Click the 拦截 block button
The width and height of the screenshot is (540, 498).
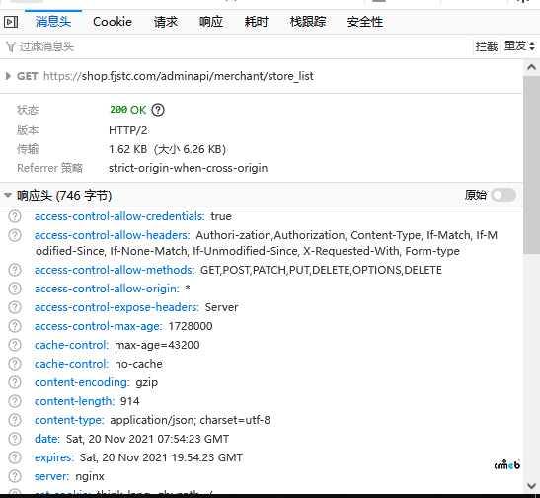[487, 46]
